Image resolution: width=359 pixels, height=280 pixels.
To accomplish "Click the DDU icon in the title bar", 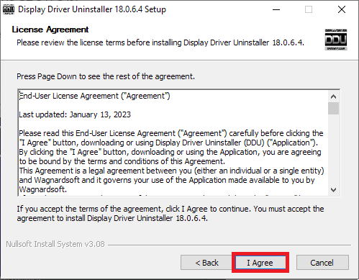I will click(9, 9).
